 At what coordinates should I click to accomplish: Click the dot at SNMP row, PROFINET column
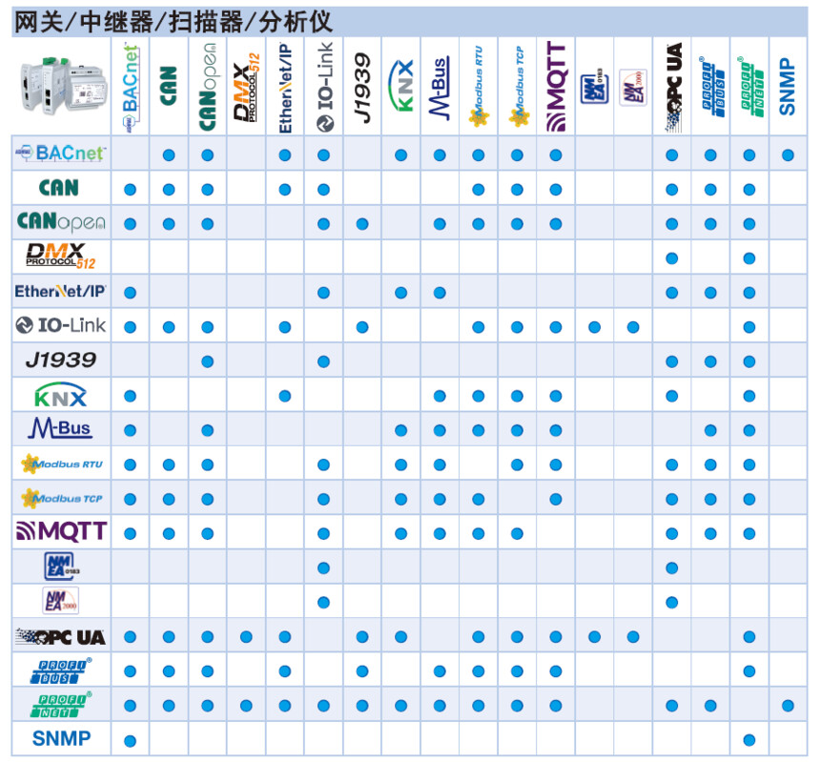(748, 740)
